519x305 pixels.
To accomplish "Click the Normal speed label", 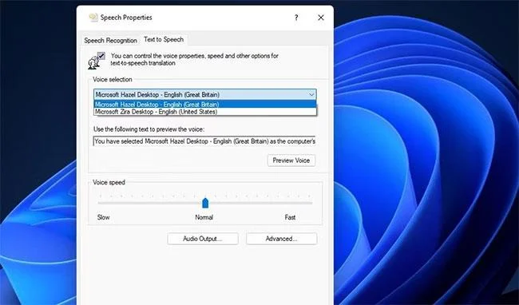I will 204,217.
